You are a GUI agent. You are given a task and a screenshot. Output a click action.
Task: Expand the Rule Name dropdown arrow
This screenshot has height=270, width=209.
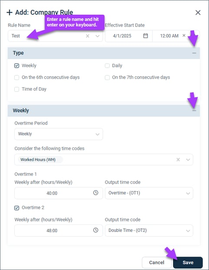[x=98, y=36]
